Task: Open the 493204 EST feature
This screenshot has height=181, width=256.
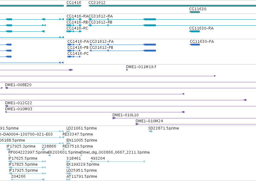Action: point(118,161)
